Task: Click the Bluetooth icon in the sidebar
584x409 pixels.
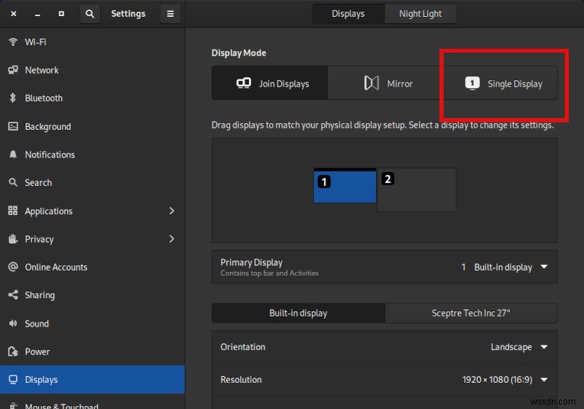Action: point(12,98)
